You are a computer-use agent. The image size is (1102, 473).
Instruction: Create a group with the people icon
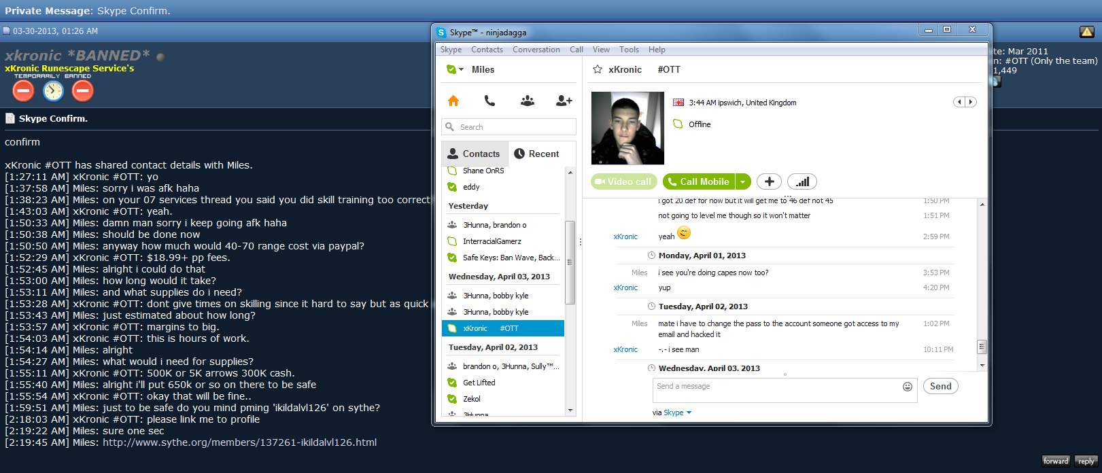point(527,101)
